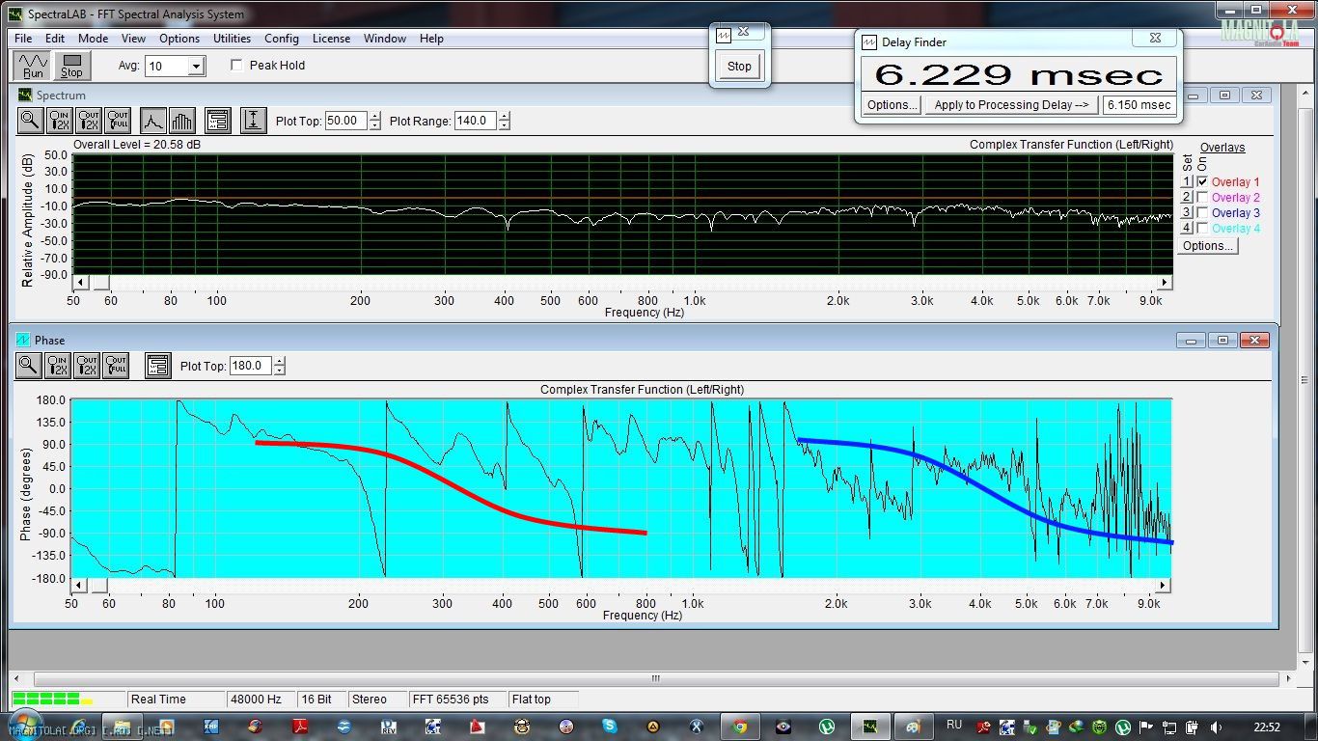Select line plot style in Spectrum toolbar
The height and width of the screenshot is (741, 1318).
tap(152, 121)
